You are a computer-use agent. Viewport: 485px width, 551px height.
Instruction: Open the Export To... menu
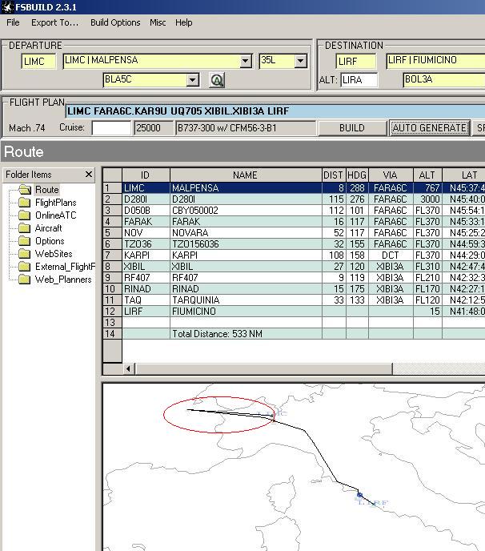tap(54, 22)
